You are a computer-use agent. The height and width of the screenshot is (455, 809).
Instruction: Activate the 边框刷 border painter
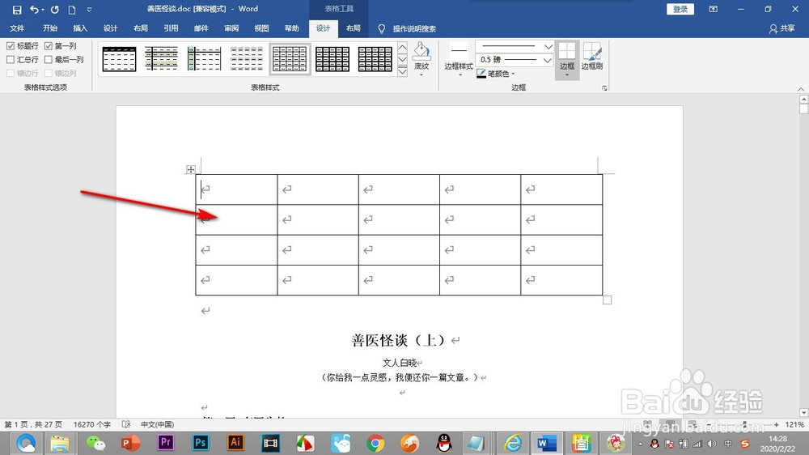click(x=592, y=57)
